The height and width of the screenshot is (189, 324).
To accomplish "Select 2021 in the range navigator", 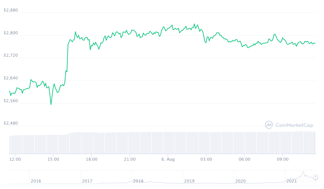I will (x=291, y=181).
